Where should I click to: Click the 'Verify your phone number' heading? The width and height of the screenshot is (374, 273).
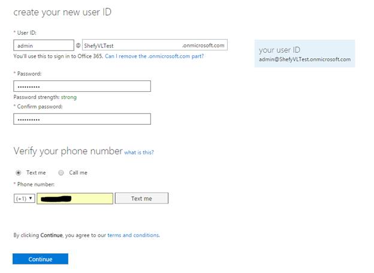pyautogui.click(x=68, y=151)
